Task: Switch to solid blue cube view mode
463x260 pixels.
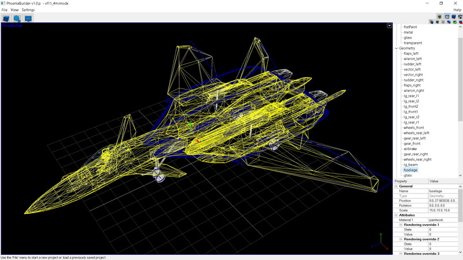Action: (453, 16)
